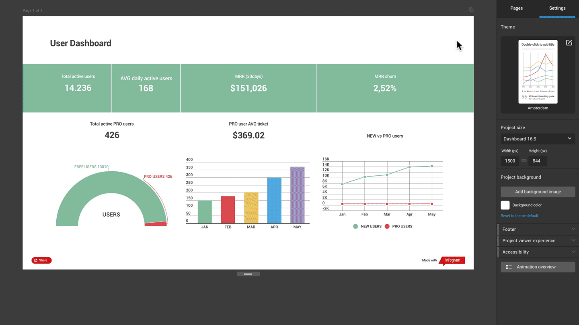579x325 pixels.
Task: Open the Project size Dashboard 16:9 dropdown
Action: [538, 139]
